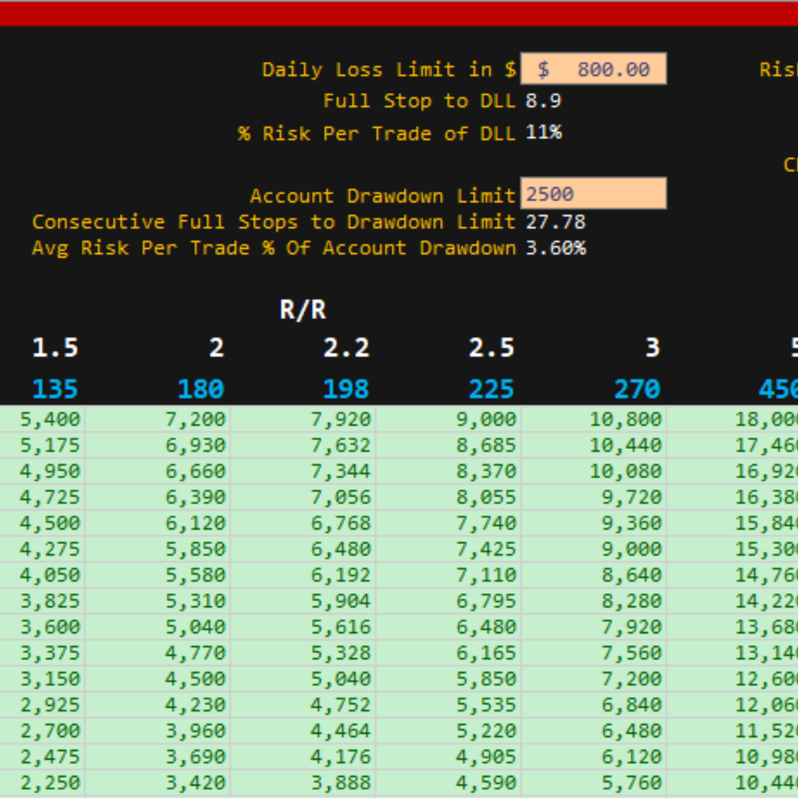This screenshot has height=798, width=798.
Task: Select cell with value 3,150
Action: coord(43,678)
